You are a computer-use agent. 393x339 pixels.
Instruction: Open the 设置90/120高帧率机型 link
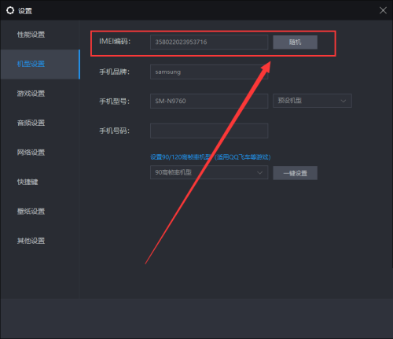coord(210,157)
